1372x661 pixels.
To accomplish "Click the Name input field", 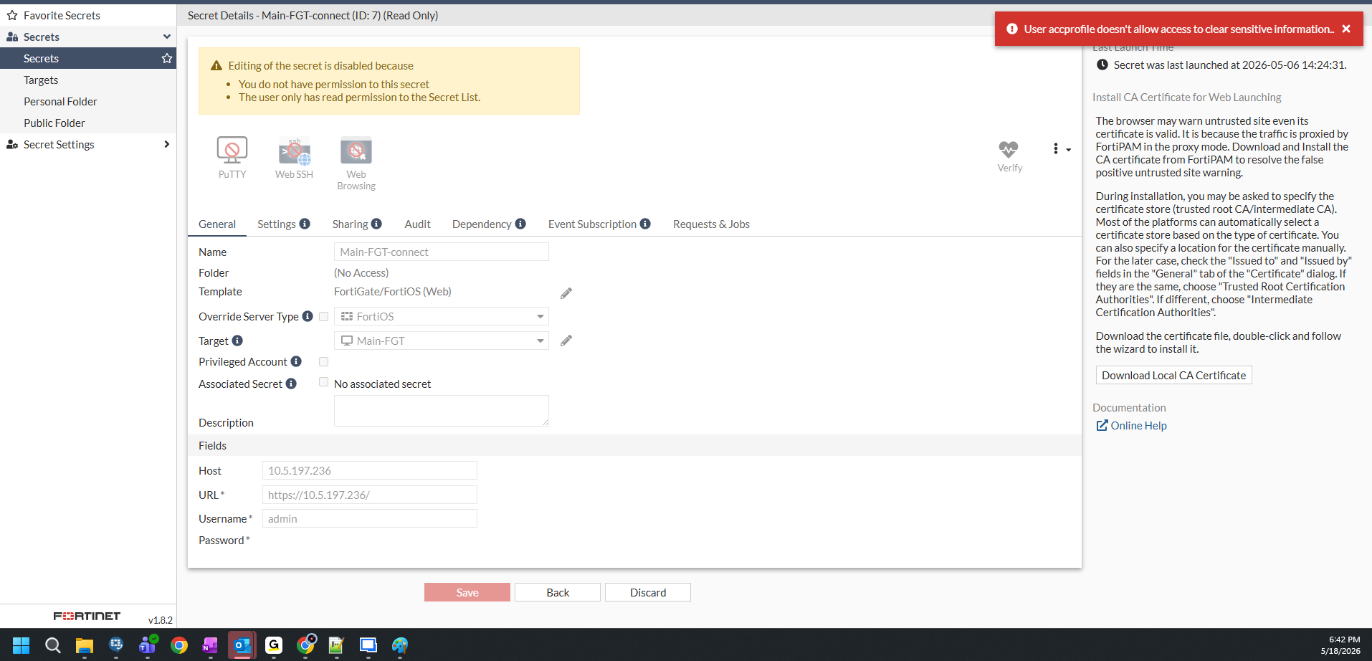I will coord(442,252).
